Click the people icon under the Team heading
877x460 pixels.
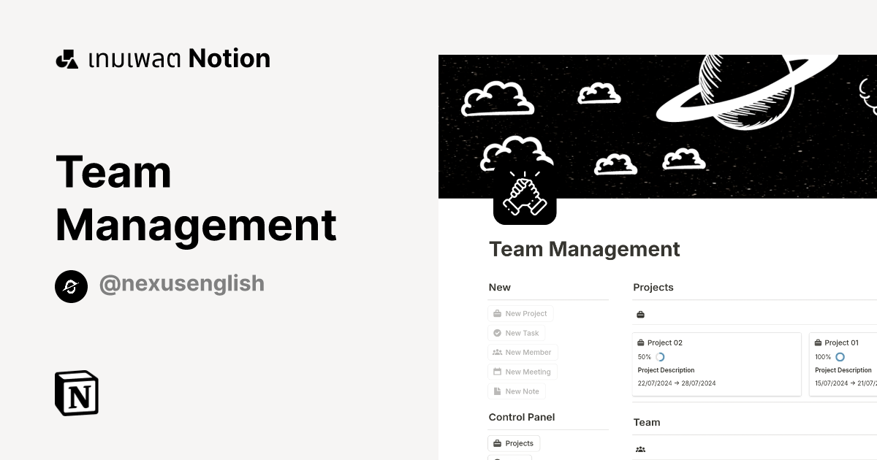tap(641, 449)
